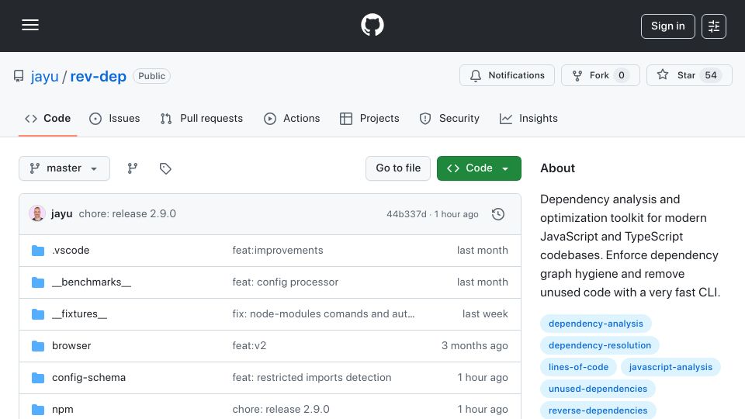Open the Actions tab

(292, 118)
